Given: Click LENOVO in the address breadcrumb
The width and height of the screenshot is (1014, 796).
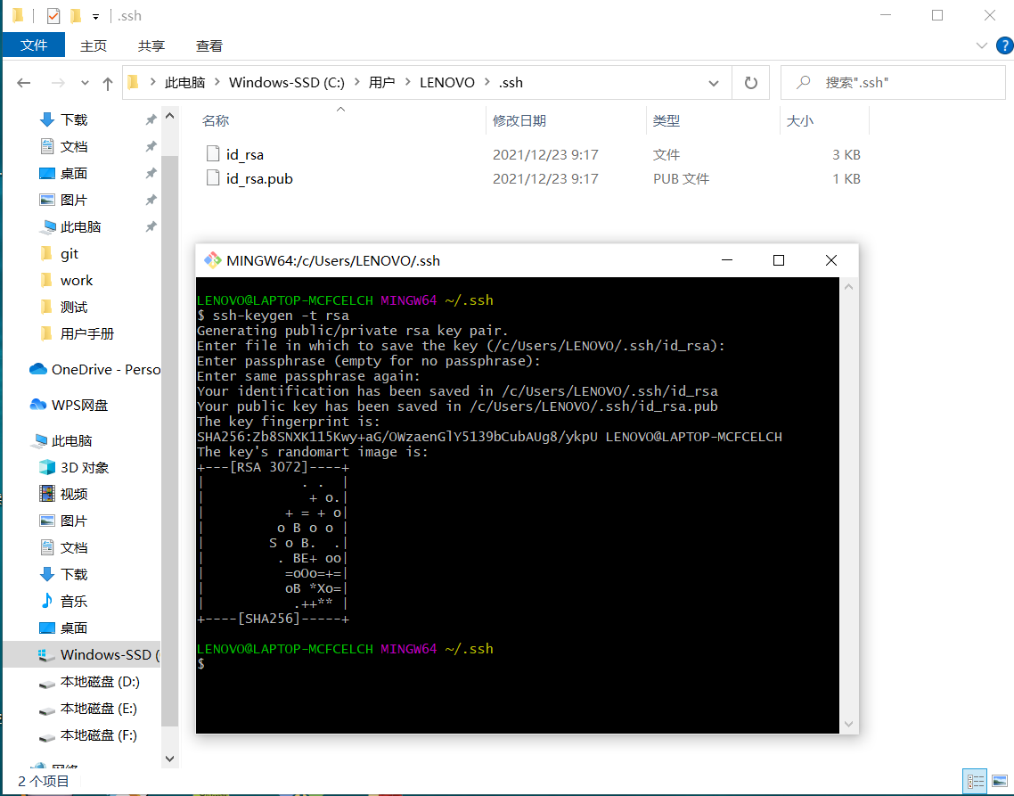Looking at the screenshot, I should click(447, 83).
